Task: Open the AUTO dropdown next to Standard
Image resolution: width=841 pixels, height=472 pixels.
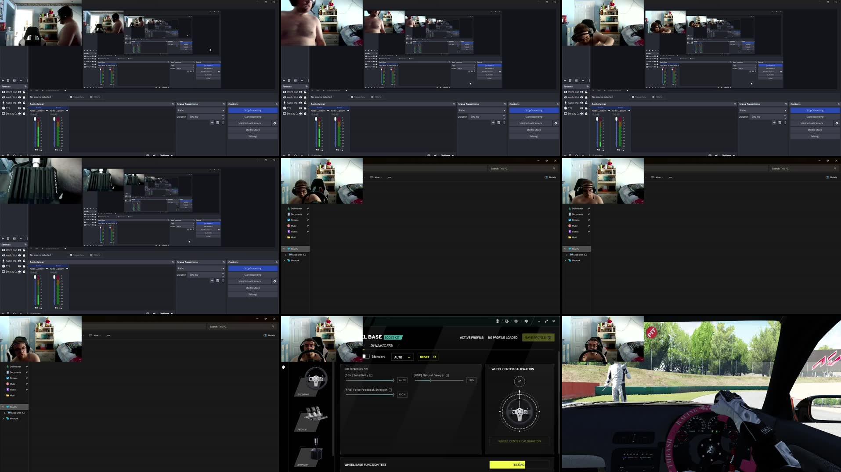Action: pyautogui.click(x=402, y=357)
